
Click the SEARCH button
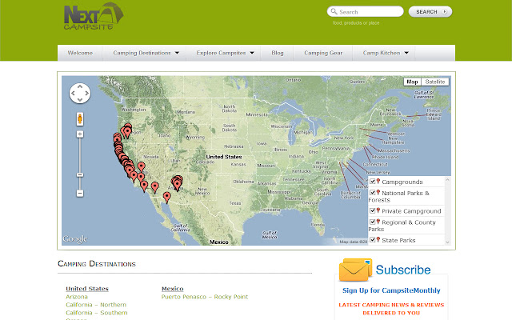430,12
